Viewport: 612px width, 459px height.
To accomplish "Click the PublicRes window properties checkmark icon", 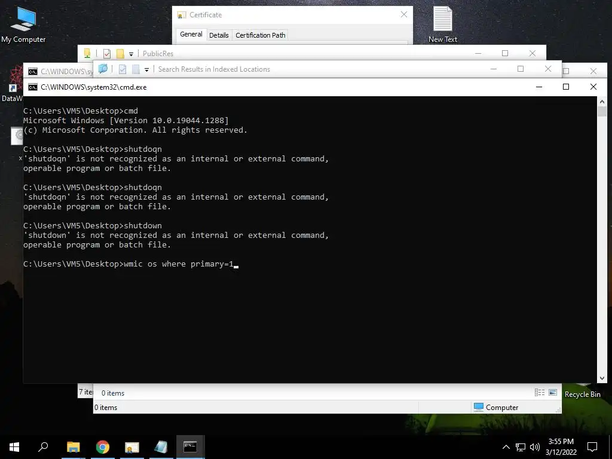I will 107,53.
